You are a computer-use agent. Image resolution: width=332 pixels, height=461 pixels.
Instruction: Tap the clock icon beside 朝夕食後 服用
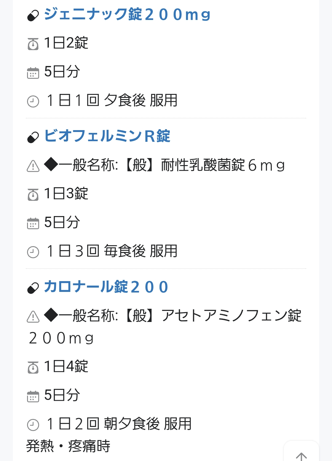33,425
